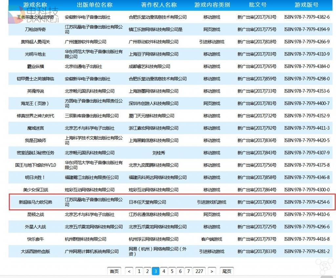Go to page 5 of results
The image size is (336, 278).
[x=172, y=271]
